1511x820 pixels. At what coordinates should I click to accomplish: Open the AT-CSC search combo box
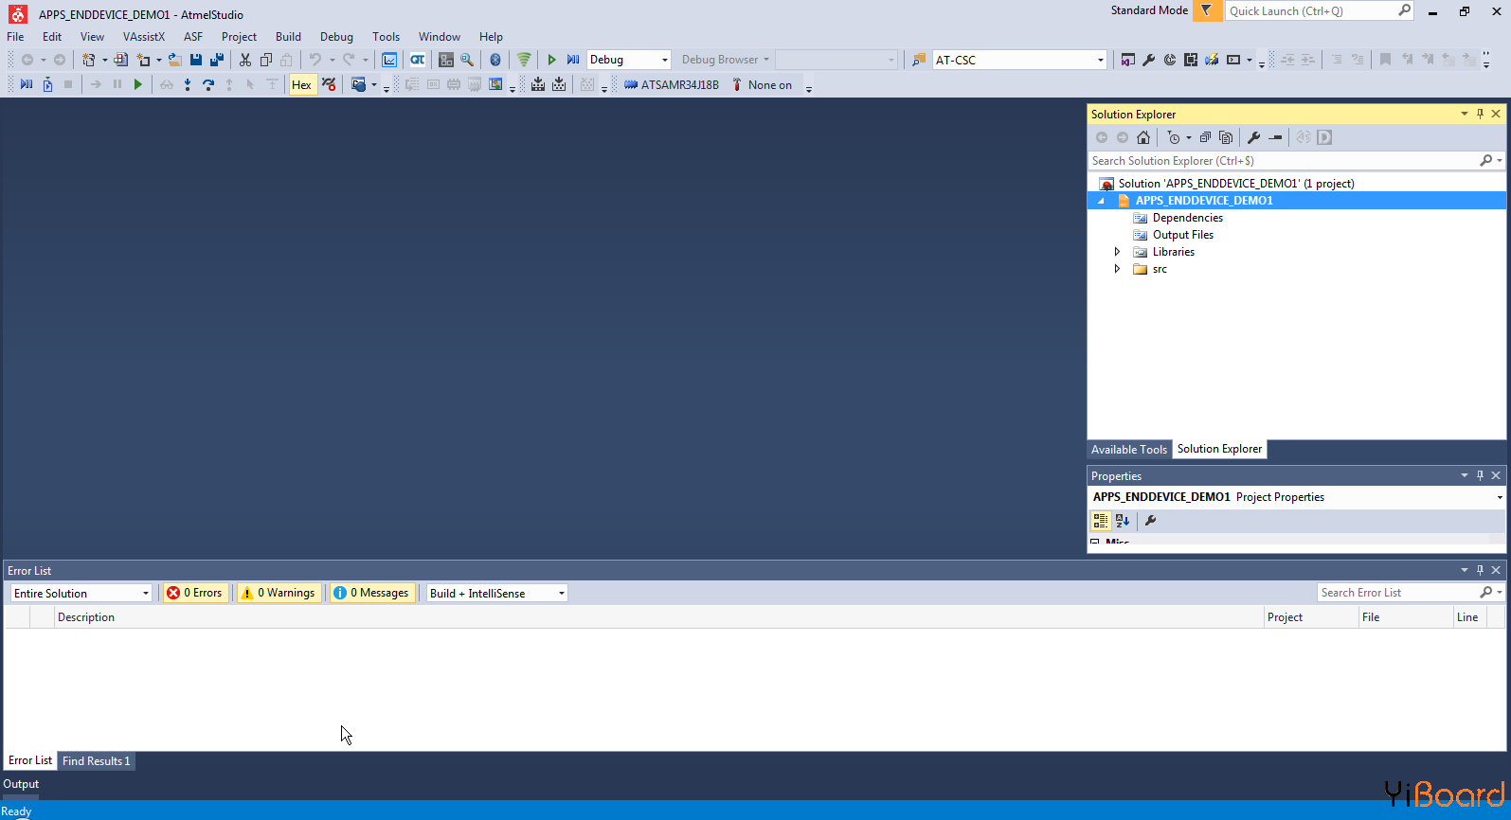pos(1019,60)
